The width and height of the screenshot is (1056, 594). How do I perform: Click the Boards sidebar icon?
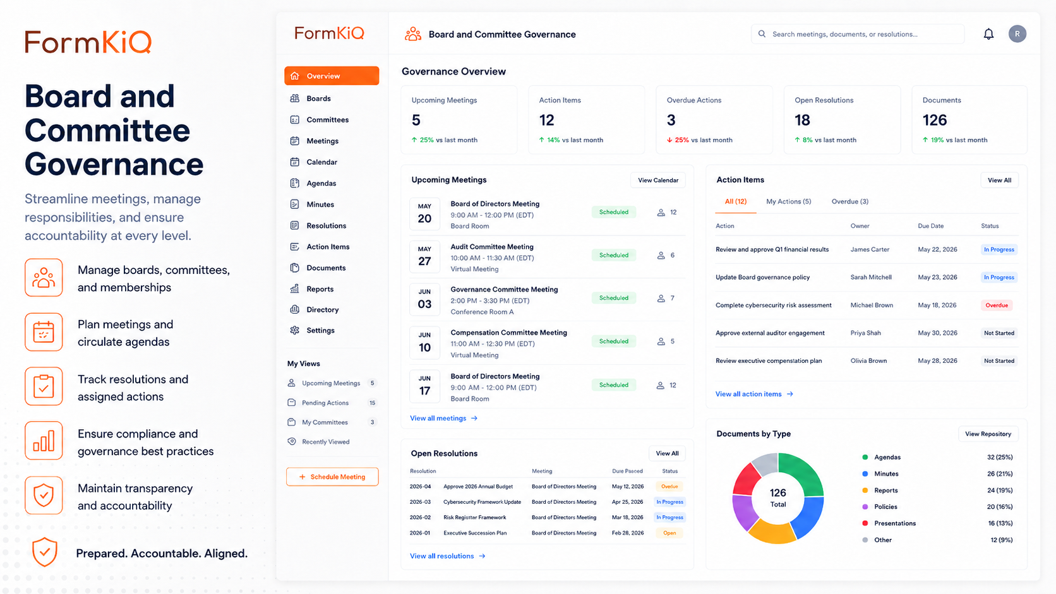(294, 98)
